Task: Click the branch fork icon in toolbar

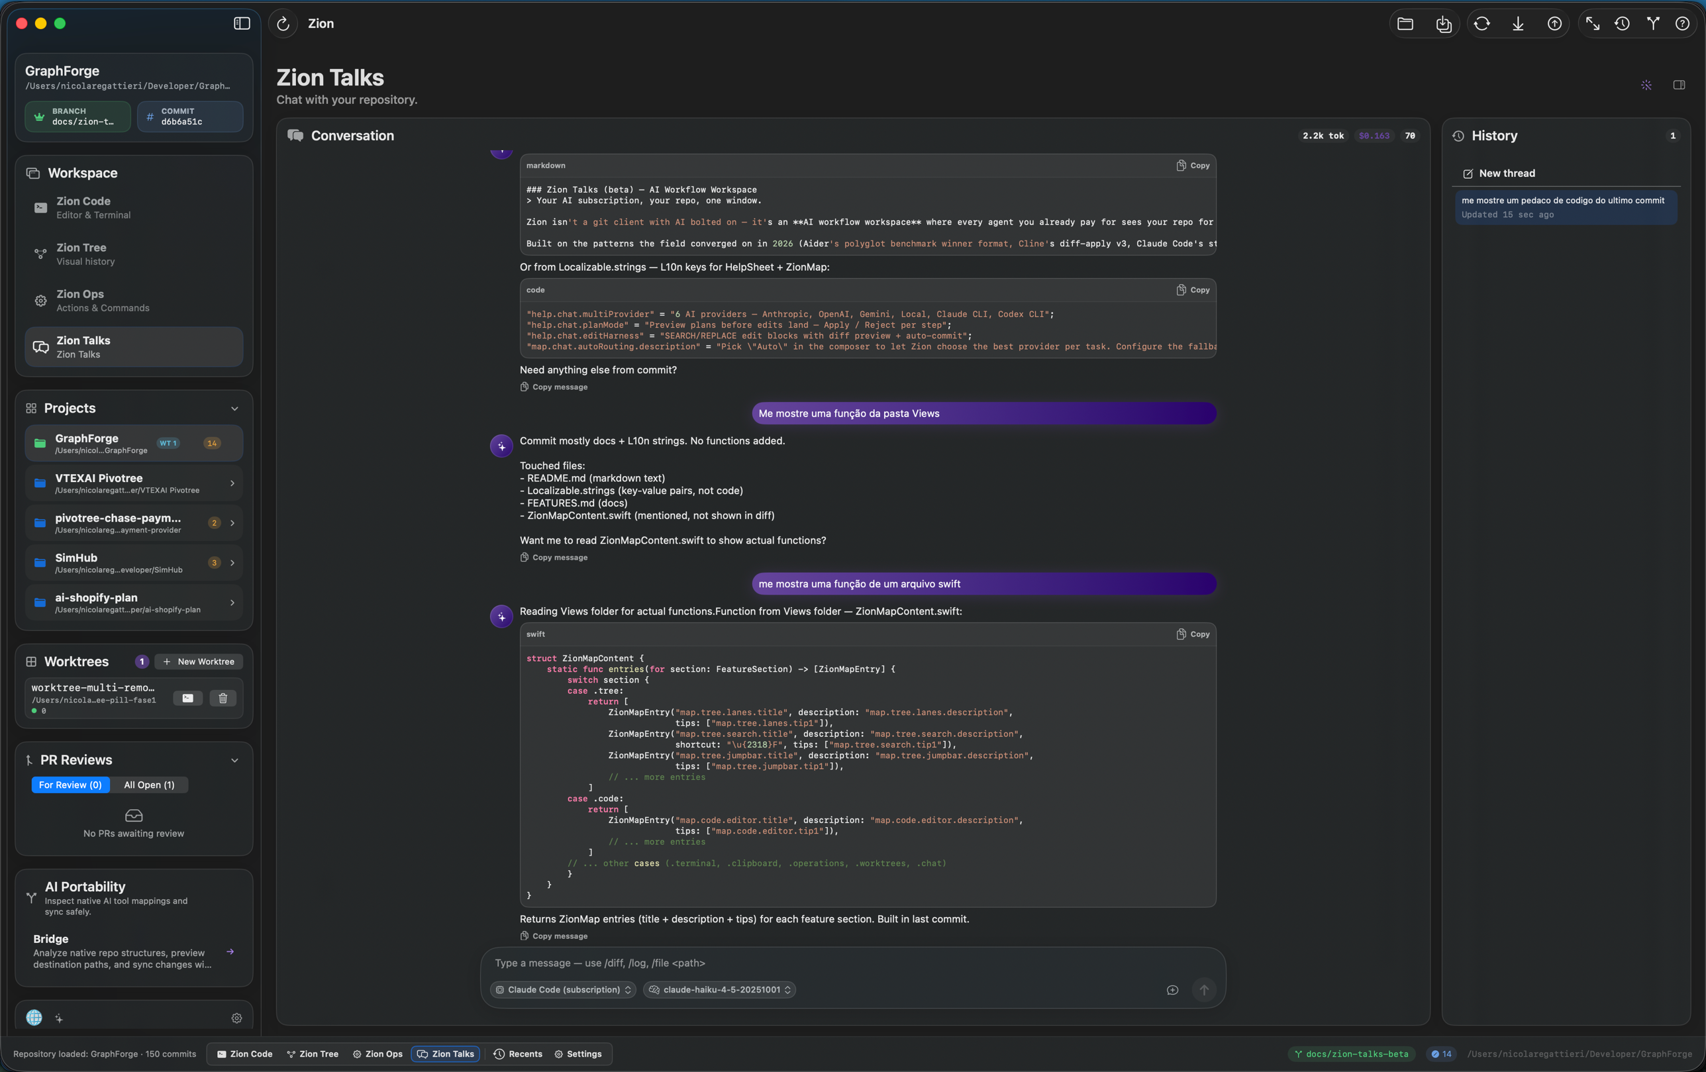Action: click(x=1652, y=24)
